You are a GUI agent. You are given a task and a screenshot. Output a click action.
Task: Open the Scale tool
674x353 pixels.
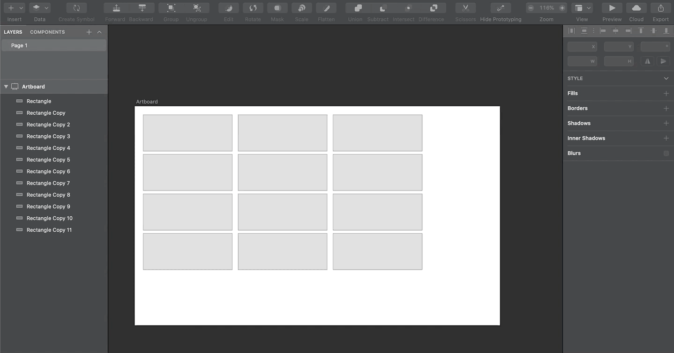click(301, 8)
